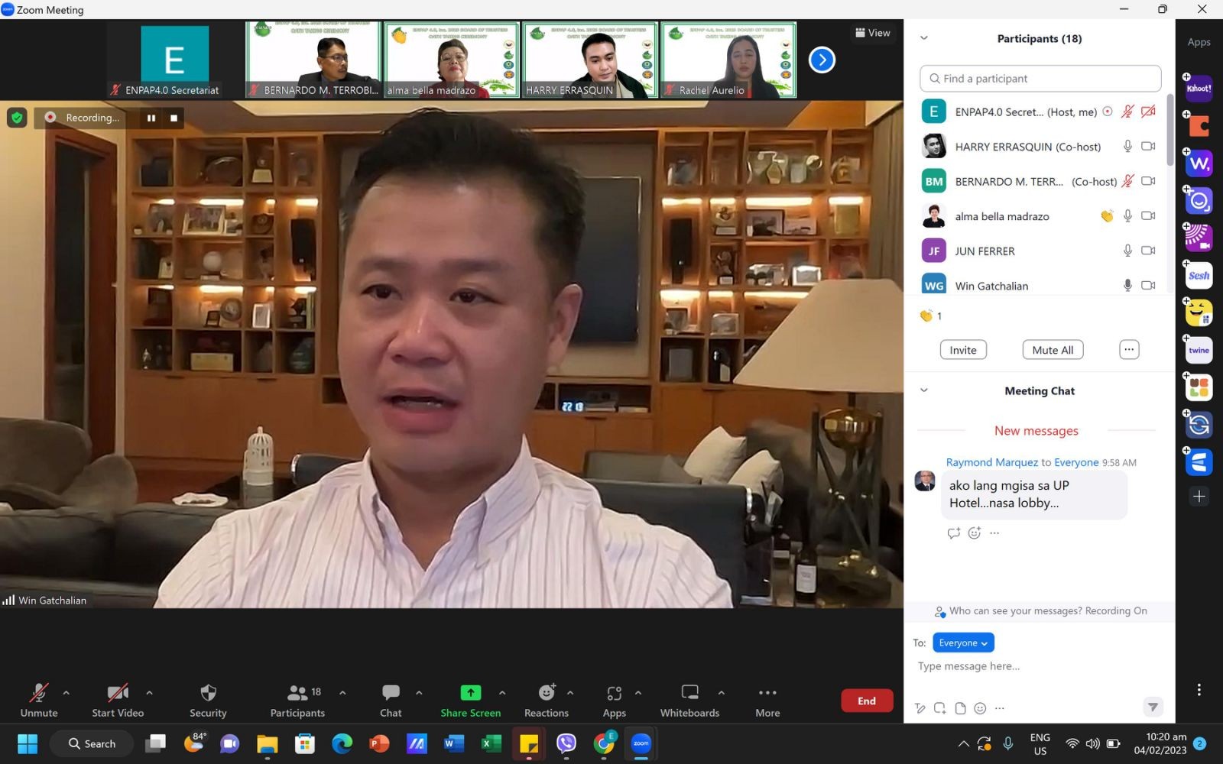1223x764 pixels.
Task: Toggle BERNARDO M. TERR's camera icon
Action: (x=1148, y=181)
